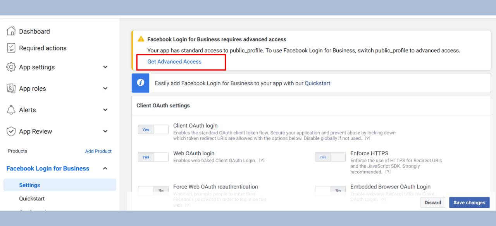Select Settings under Facebook Login
The height and width of the screenshot is (226, 496).
click(x=60, y=185)
